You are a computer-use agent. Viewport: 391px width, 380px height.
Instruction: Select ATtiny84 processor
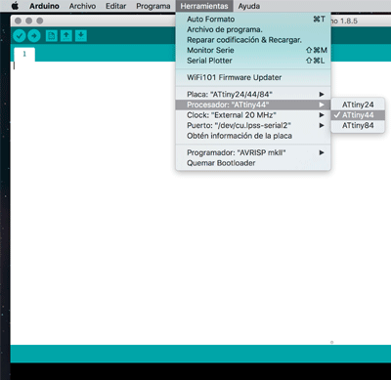pyautogui.click(x=358, y=126)
